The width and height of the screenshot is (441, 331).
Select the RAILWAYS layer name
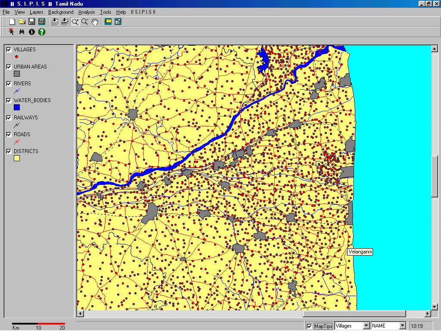tap(25, 118)
